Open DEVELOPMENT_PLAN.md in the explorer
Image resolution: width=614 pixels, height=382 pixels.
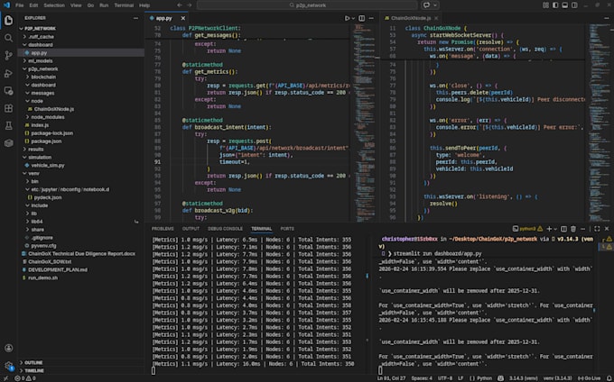pyautogui.click(x=58, y=270)
